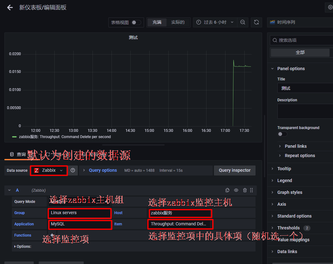The height and width of the screenshot is (264, 333).
Task: Click the Group field Linux servers
Action: point(80,213)
